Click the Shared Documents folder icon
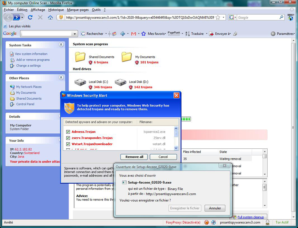298x228 pixels. pyautogui.click(x=80, y=57)
